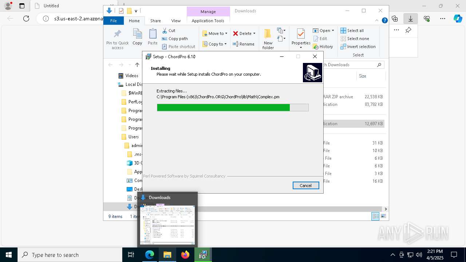
Task: Click the Manage contextual tab
Action: (x=208, y=12)
